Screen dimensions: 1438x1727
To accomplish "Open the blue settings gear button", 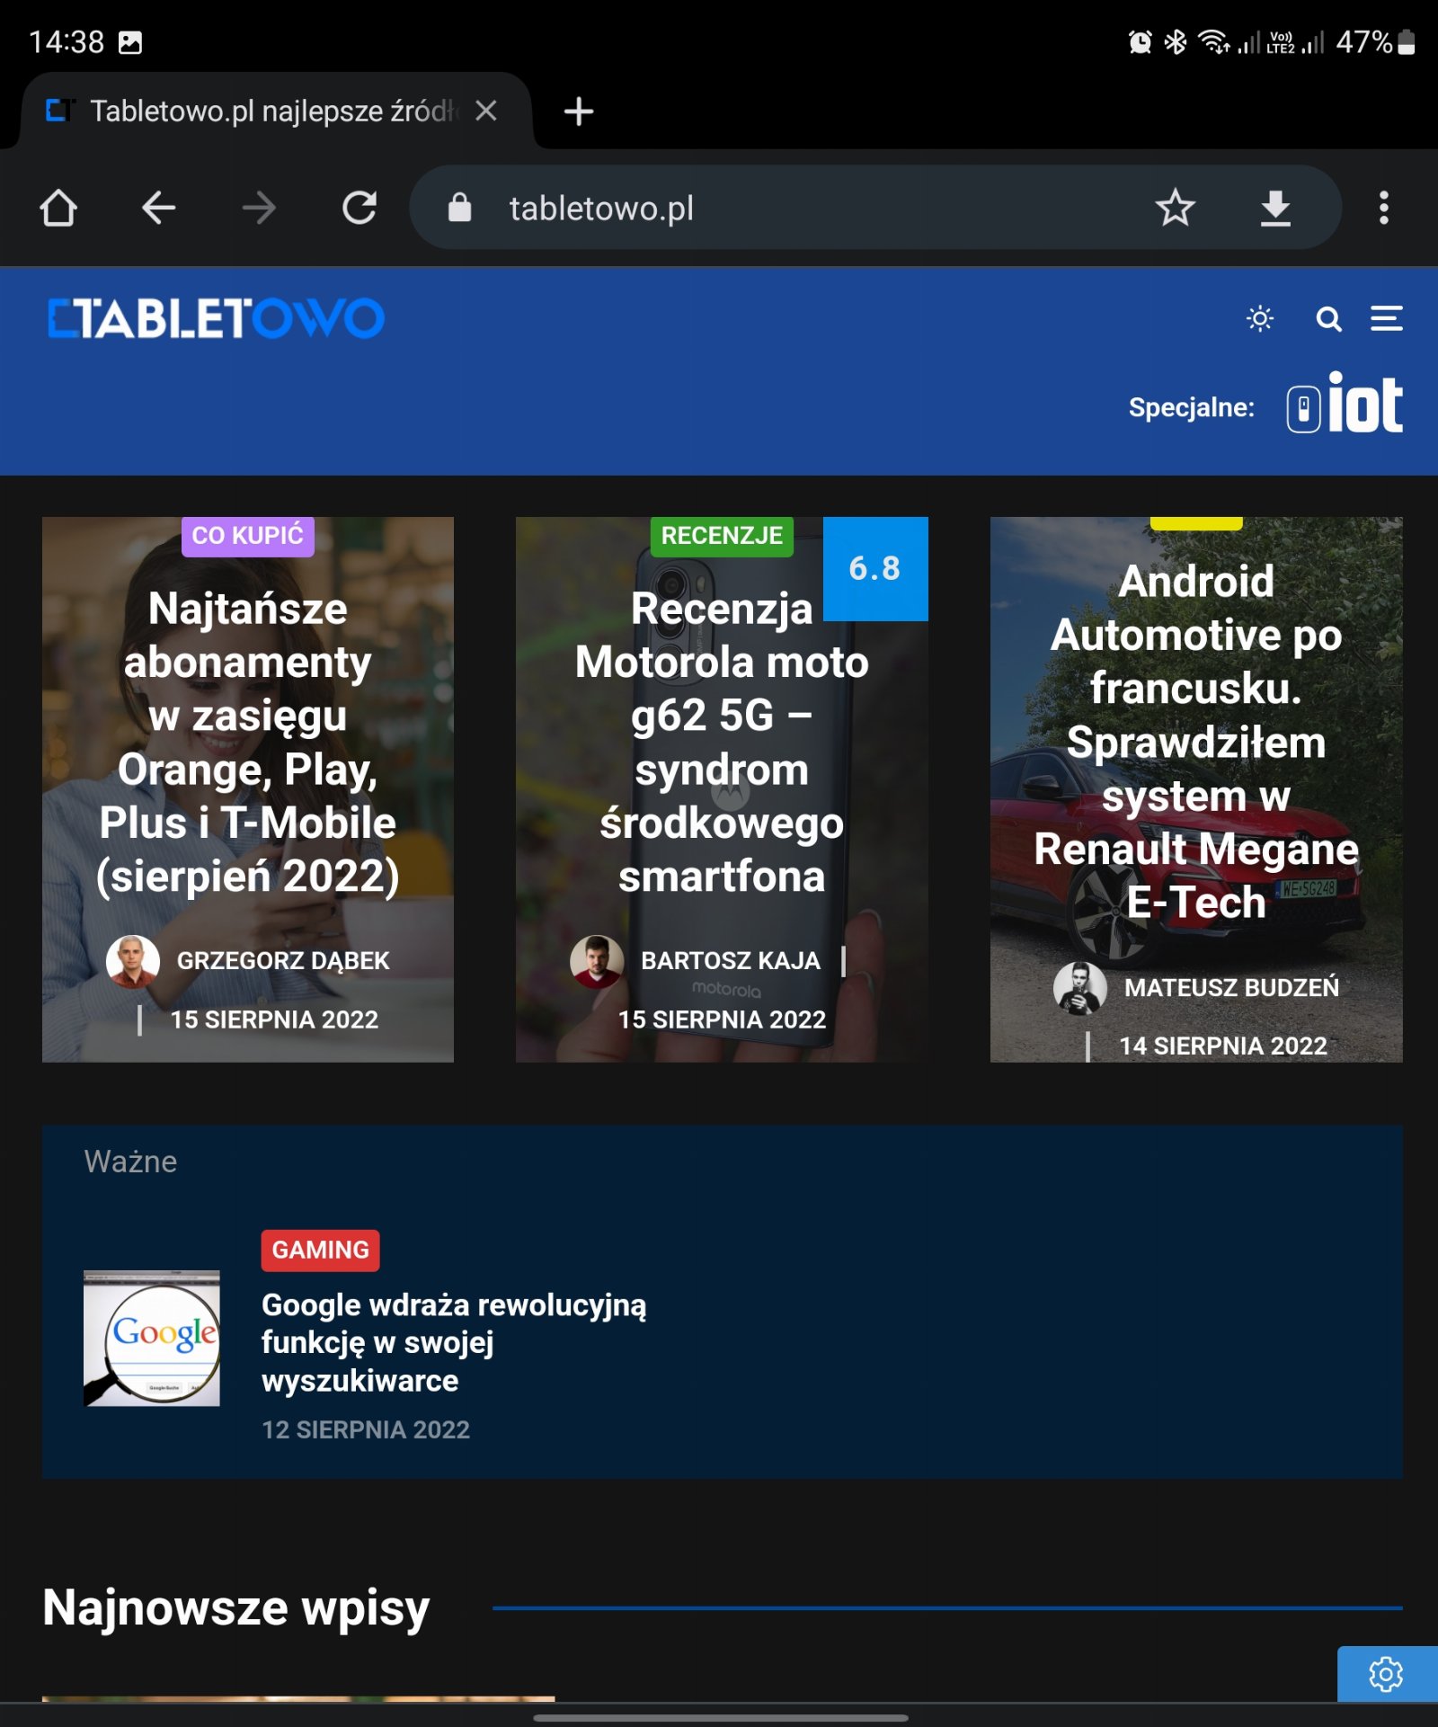I will (x=1387, y=1674).
